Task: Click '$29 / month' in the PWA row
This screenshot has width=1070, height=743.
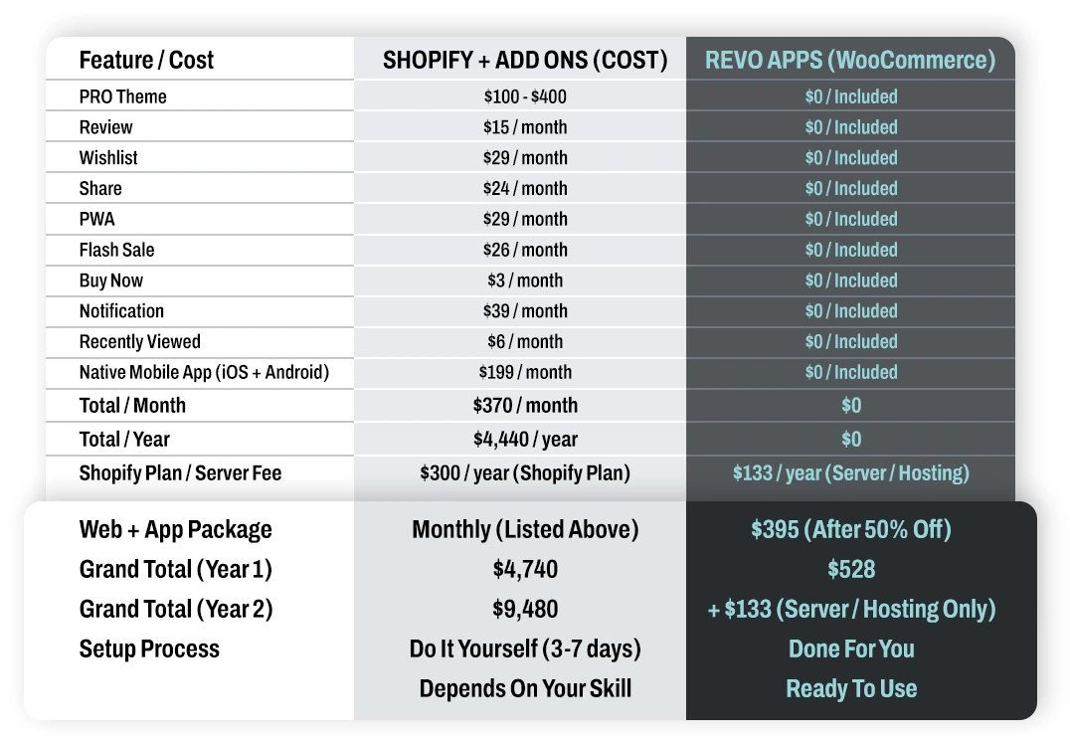Action: (525, 219)
